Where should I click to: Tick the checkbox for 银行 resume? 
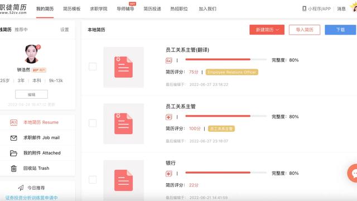pyautogui.click(x=93, y=180)
